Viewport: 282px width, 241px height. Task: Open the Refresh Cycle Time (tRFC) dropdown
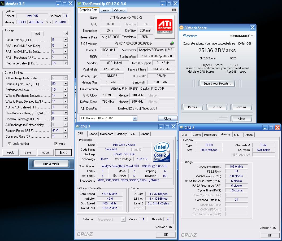click(x=66, y=84)
